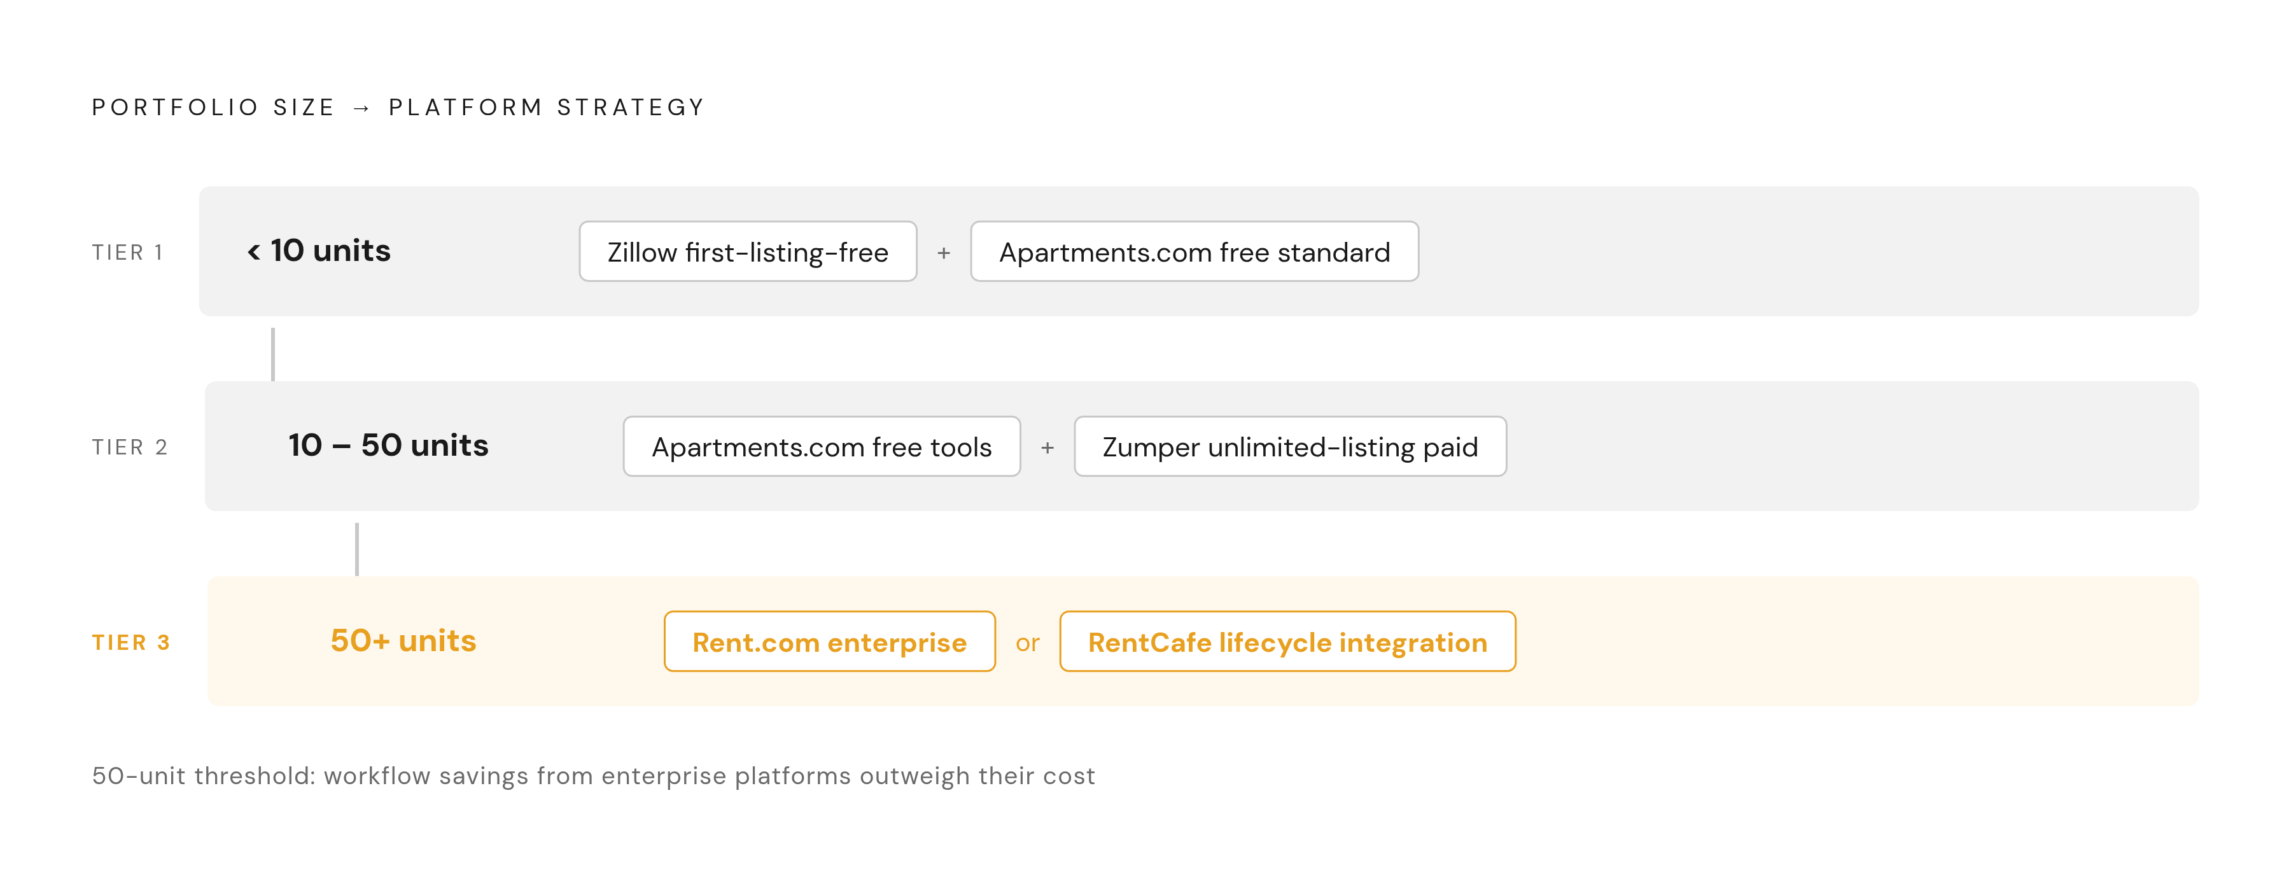
Task: Click the 'or' text in Tier 3 row
Action: pos(1027,643)
